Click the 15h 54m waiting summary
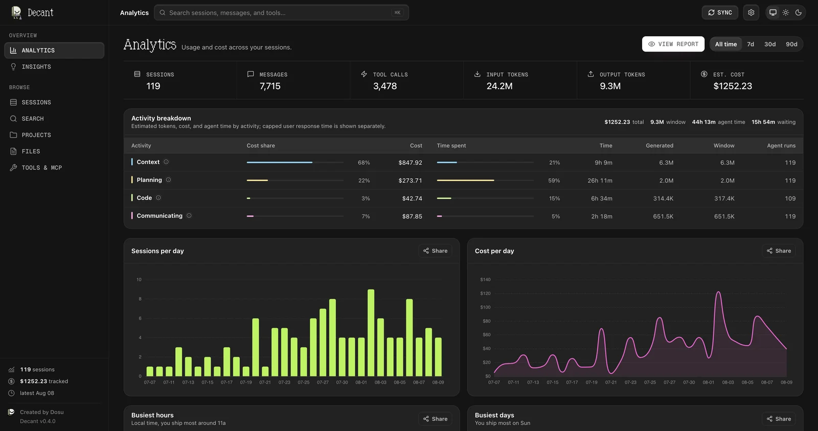Image resolution: width=818 pixels, height=431 pixels. tap(774, 122)
